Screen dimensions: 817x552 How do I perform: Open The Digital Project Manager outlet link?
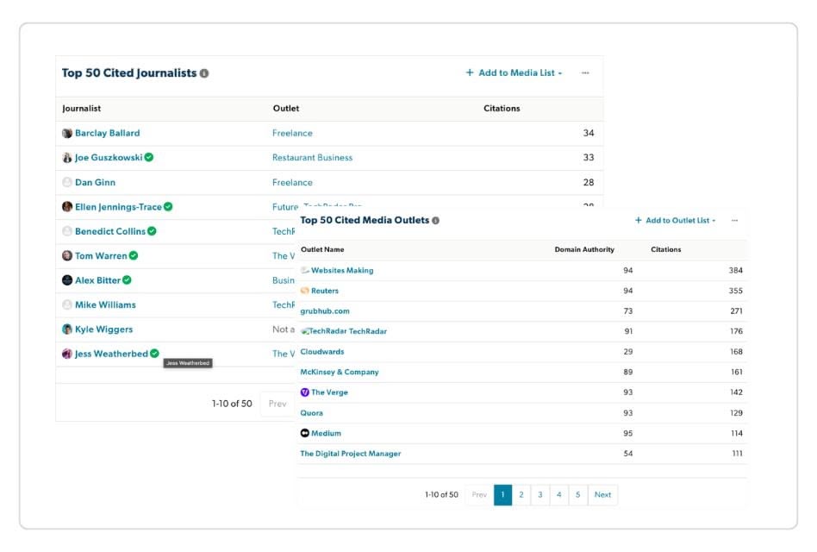[x=351, y=454]
